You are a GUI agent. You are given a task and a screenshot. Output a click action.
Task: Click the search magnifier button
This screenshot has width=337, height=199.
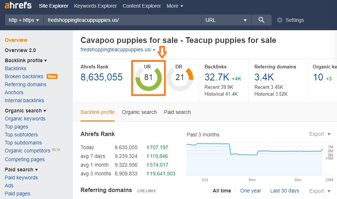[x=261, y=20]
